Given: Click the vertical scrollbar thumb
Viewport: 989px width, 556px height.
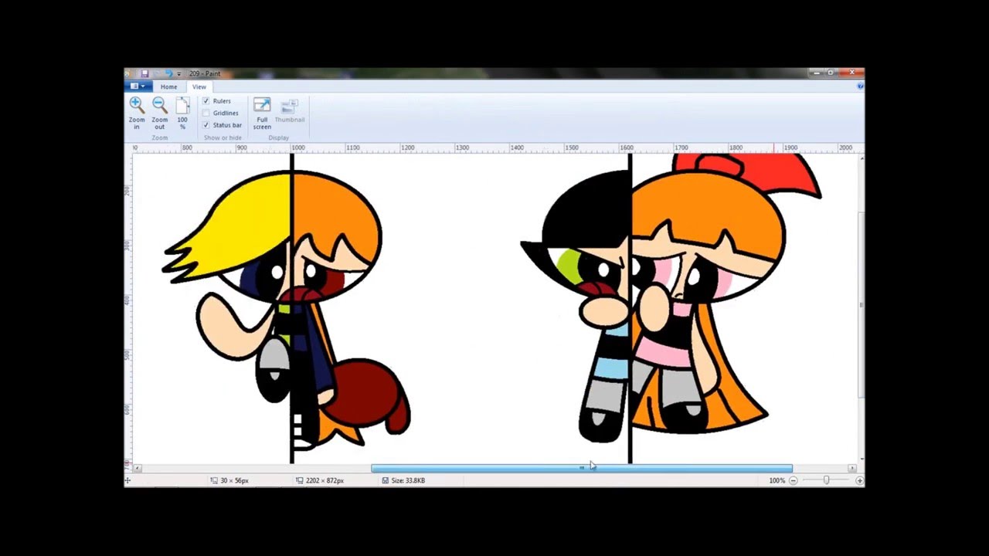Looking at the screenshot, I should coord(861,304).
